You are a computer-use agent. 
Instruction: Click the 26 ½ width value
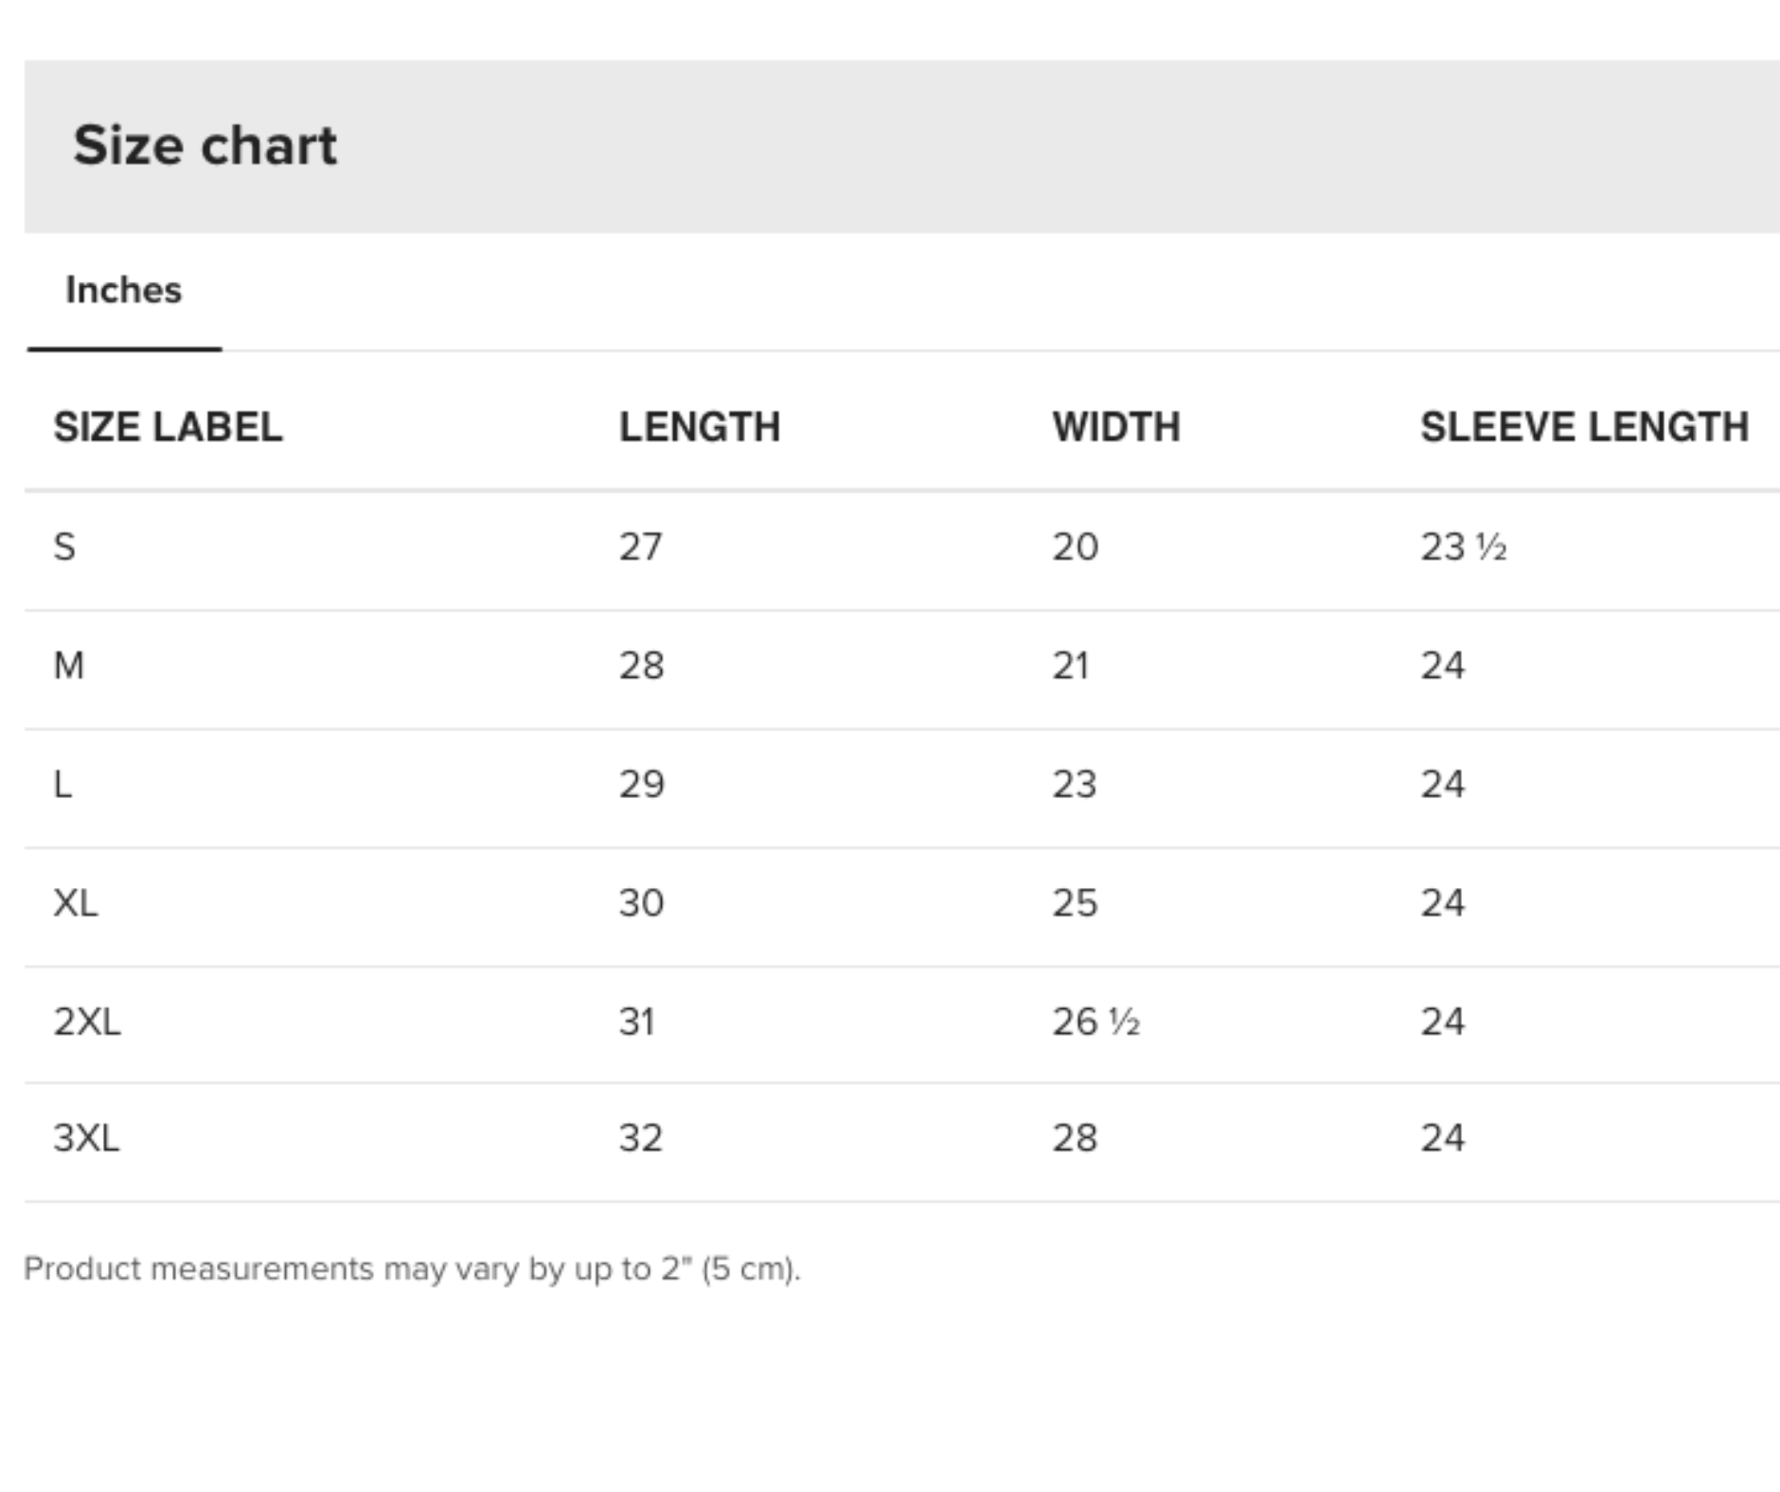click(1096, 1021)
